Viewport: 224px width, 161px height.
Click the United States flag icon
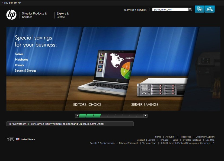pos(18,139)
